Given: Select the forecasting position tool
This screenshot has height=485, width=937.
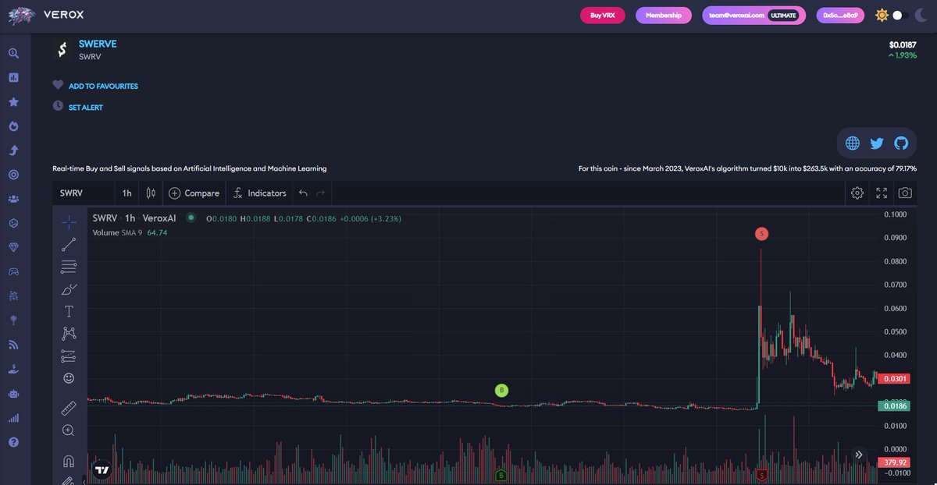Looking at the screenshot, I should [69, 356].
